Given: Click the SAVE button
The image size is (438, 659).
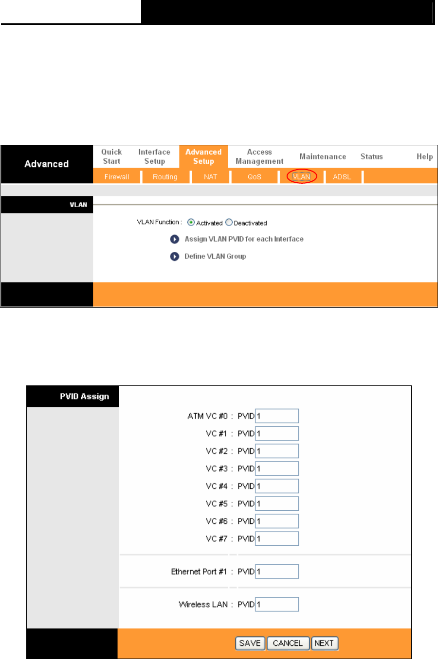Looking at the screenshot, I should (250, 643).
